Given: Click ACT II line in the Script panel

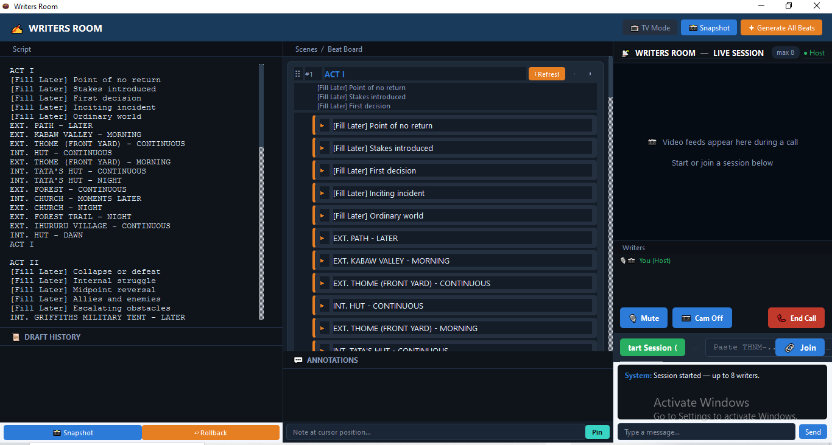Looking at the screenshot, I should 24,262.
